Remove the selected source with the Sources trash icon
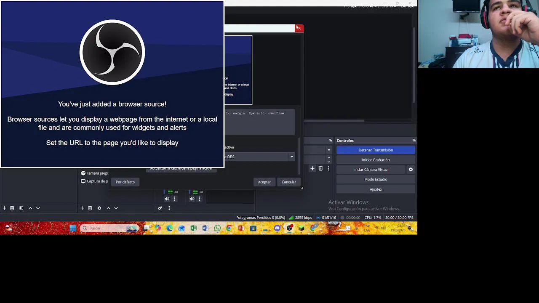Screen dimensions: 539x303 click(x=90, y=208)
